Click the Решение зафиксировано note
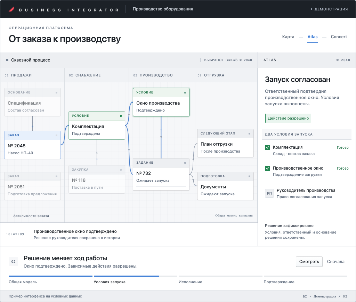 pyautogui.click(x=301, y=231)
